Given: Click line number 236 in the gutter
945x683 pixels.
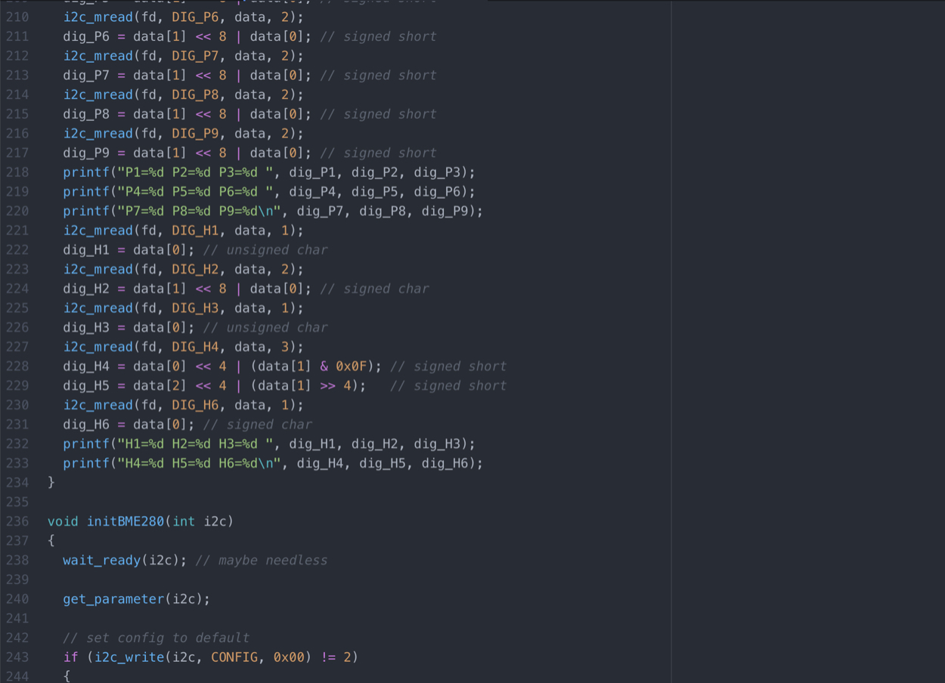Looking at the screenshot, I should point(17,521).
